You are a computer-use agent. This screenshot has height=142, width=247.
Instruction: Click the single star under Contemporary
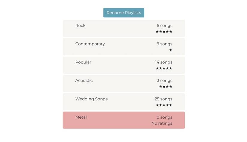click(x=171, y=50)
